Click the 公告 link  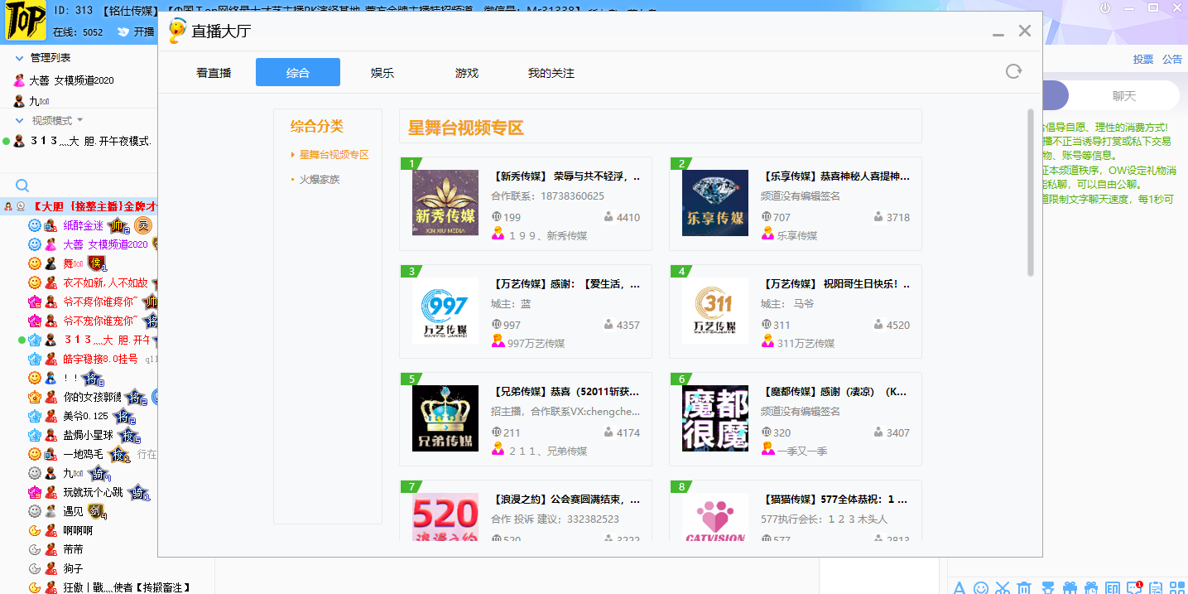point(1171,60)
